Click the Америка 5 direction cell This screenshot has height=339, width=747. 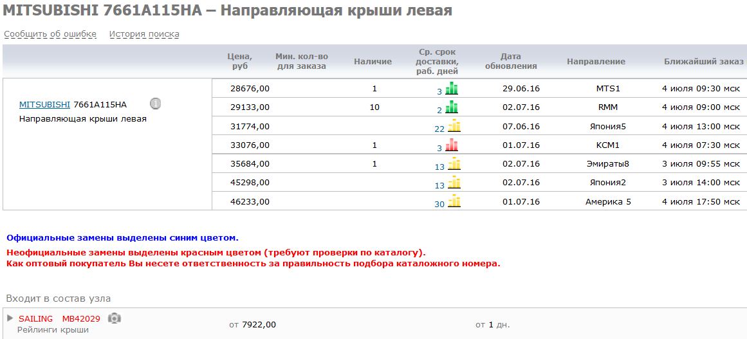(x=608, y=201)
